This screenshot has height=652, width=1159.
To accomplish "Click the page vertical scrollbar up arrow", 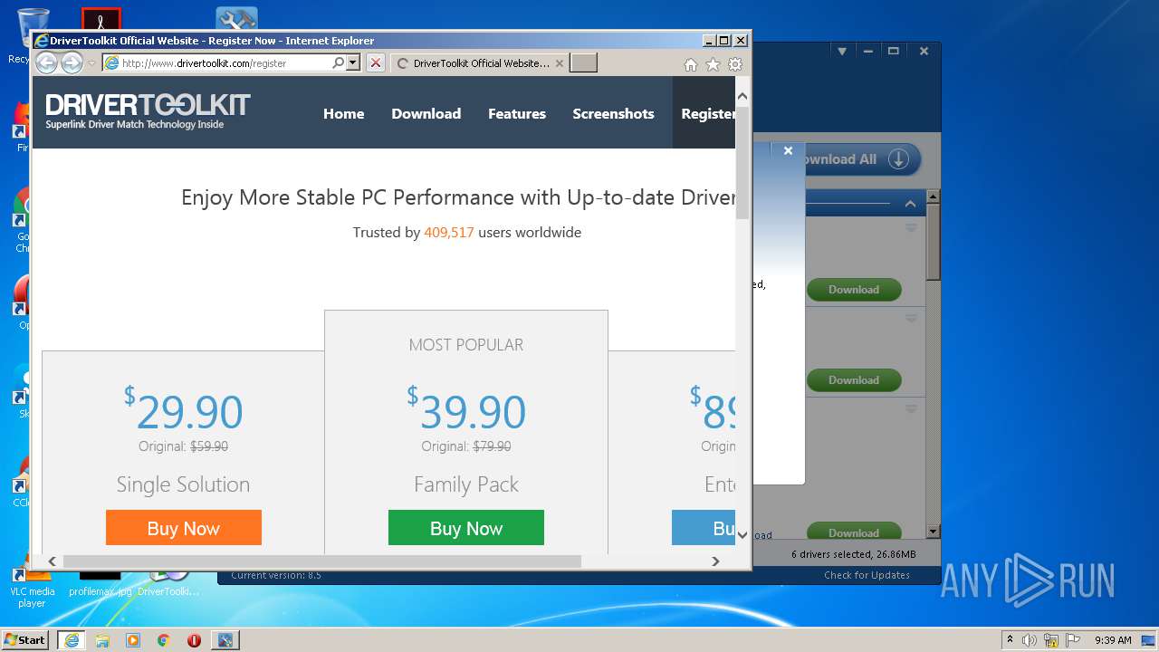I will coord(742,96).
